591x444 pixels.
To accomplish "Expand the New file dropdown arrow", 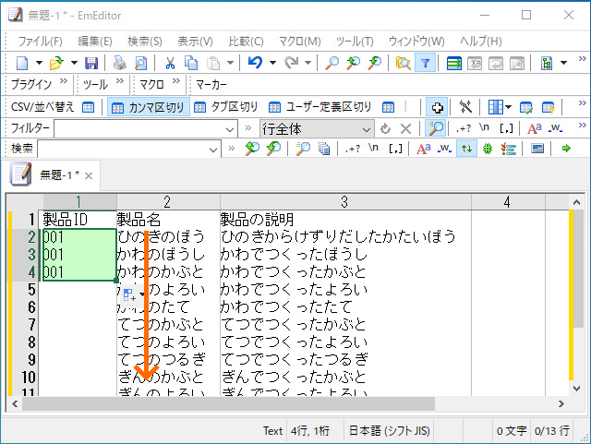I will pyautogui.click(x=39, y=63).
